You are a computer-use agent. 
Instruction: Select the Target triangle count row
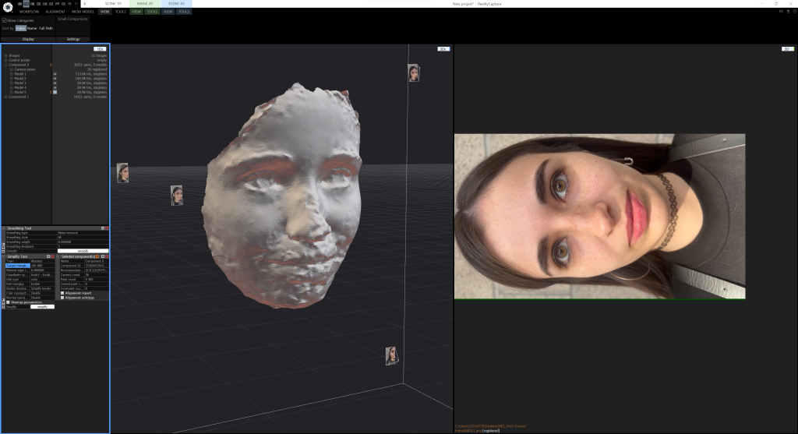[x=30, y=266]
